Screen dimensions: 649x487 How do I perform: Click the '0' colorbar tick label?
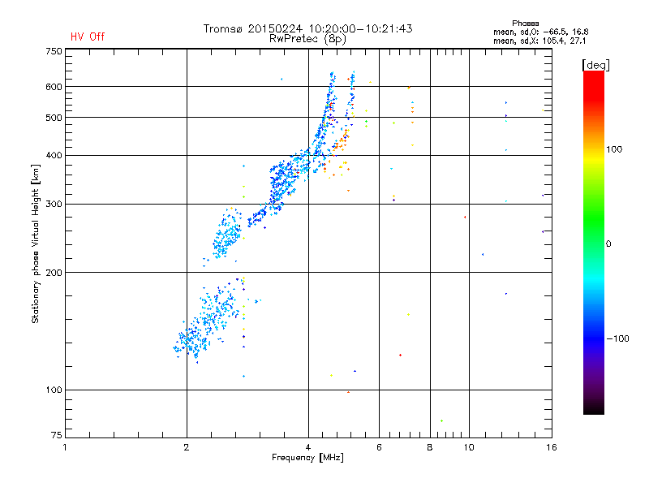[x=608, y=244]
